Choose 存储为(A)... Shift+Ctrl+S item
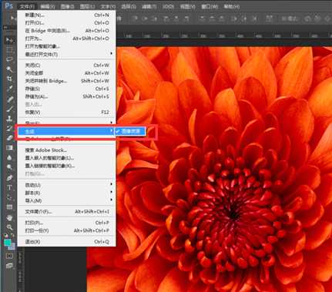The image size is (332, 292). [67, 96]
